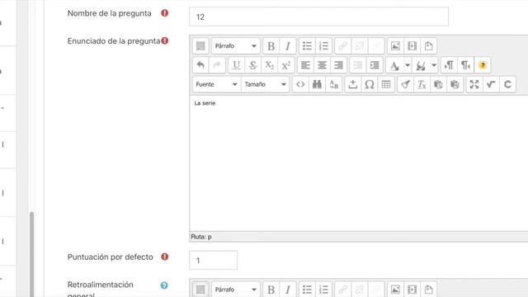Align text to the left
528x297 pixels.
point(305,65)
